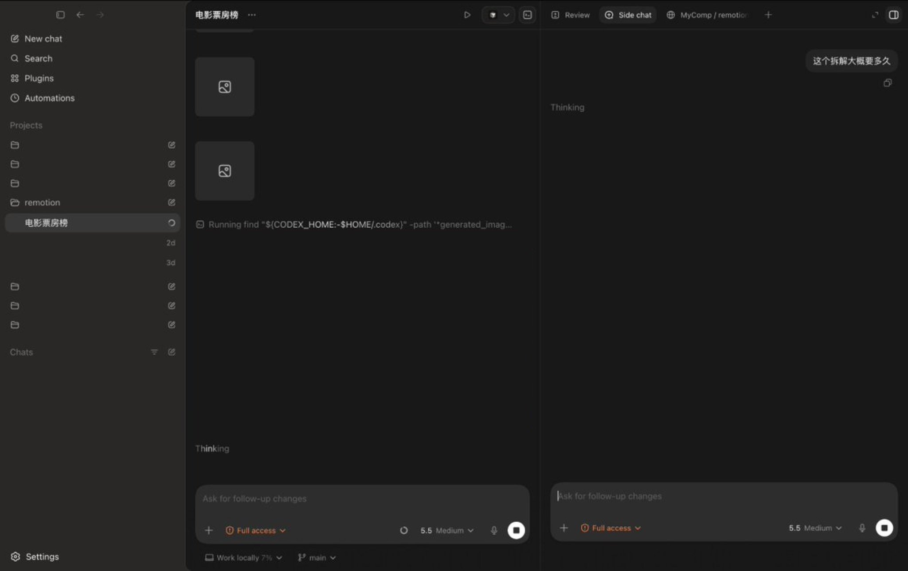Start new chat in remotion project
The image size is (908, 571).
click(172, 202)
